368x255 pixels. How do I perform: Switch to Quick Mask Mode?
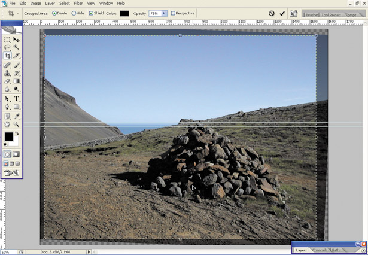16,154
